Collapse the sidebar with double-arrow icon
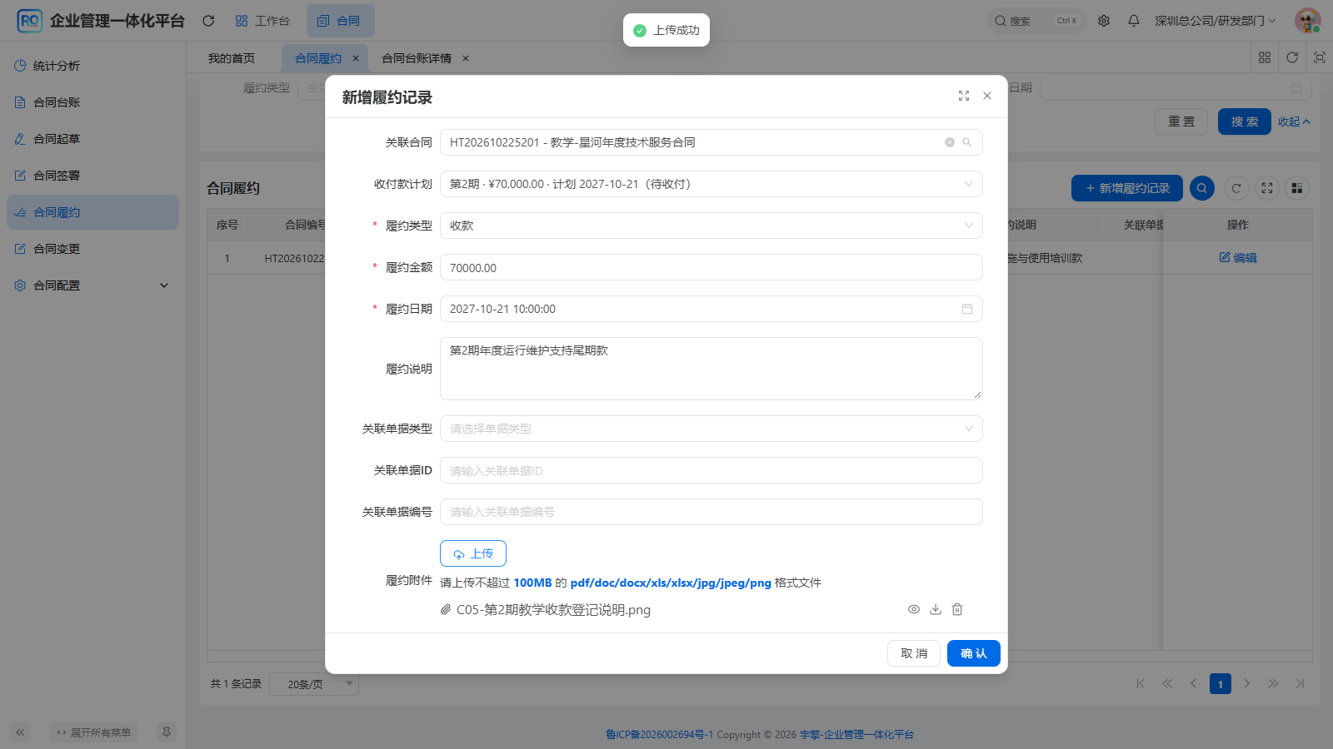 coord(20,732)
